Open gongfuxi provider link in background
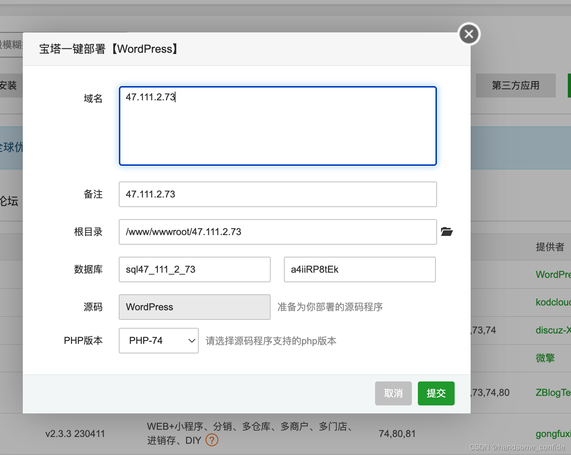 click(553, 434)
